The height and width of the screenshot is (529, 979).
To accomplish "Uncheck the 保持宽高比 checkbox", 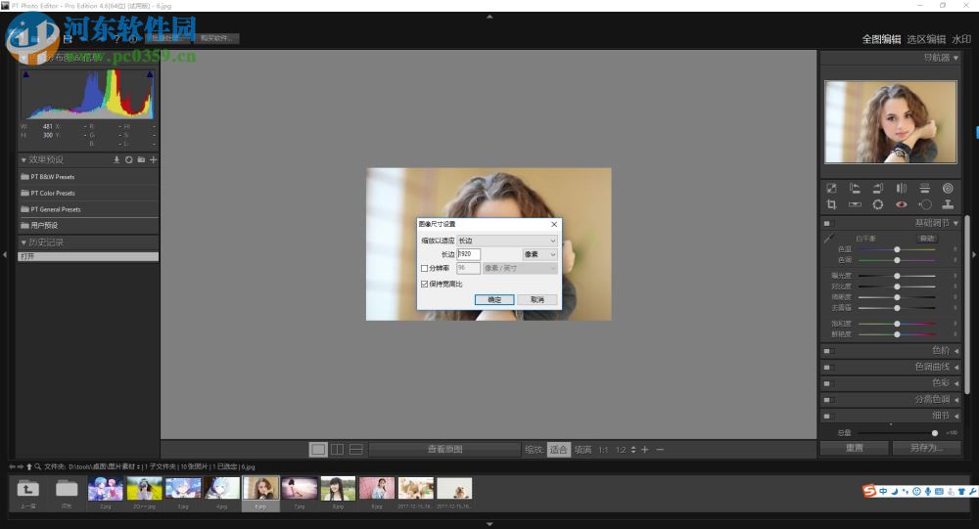I will point(424,284).
